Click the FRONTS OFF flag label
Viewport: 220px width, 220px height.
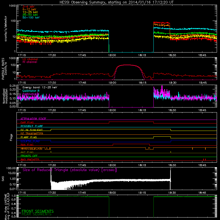pos(29,156)
